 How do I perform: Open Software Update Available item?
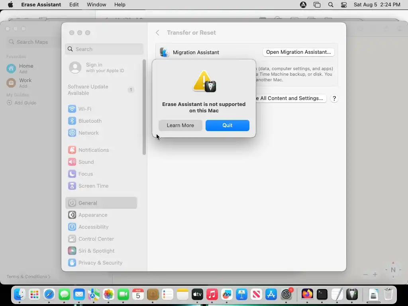click(x=101, y=90)
